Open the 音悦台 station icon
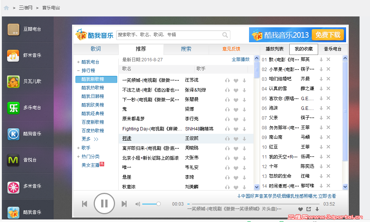This screenshot has height=222, width=370. 13,160
